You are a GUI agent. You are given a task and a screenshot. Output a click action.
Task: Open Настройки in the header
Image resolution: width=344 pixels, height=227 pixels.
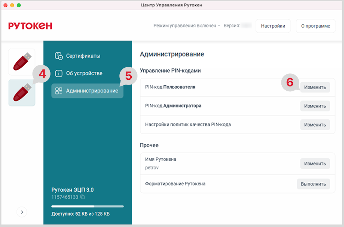[x=273, y=26]
